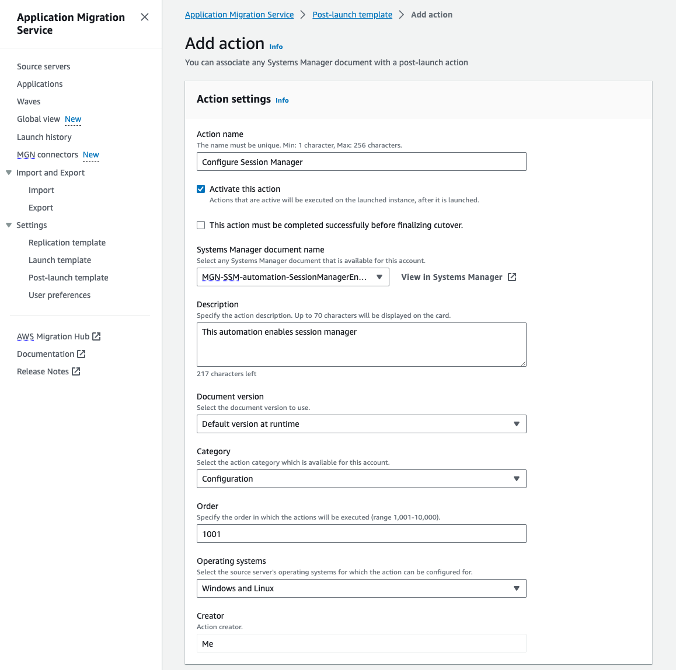Image resolution: width=676 pixels, height=670 pixels.
Task: Uncheck the Activate this action checkbox
Action: pos(201,188)
